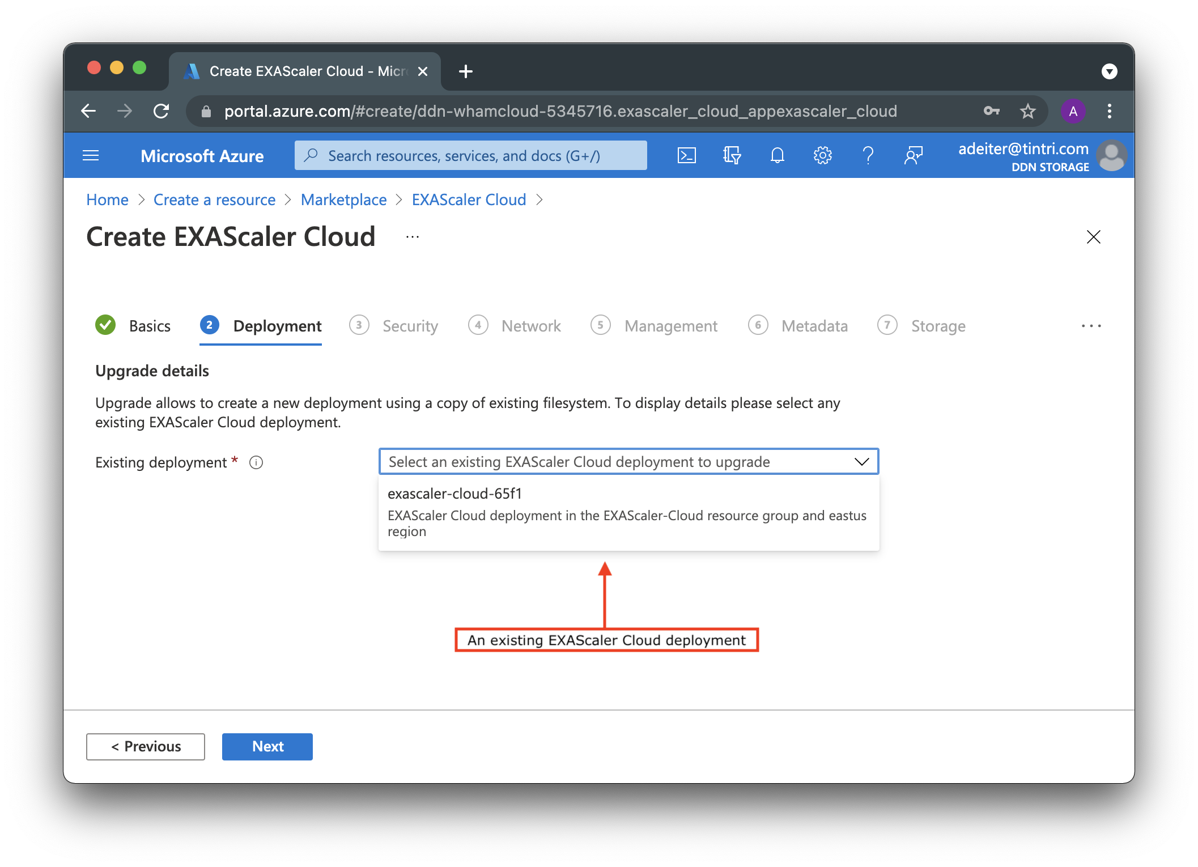1198x867 pixels.
Task: Open the Azure feedback icon
Action: (x=914, y=155)
